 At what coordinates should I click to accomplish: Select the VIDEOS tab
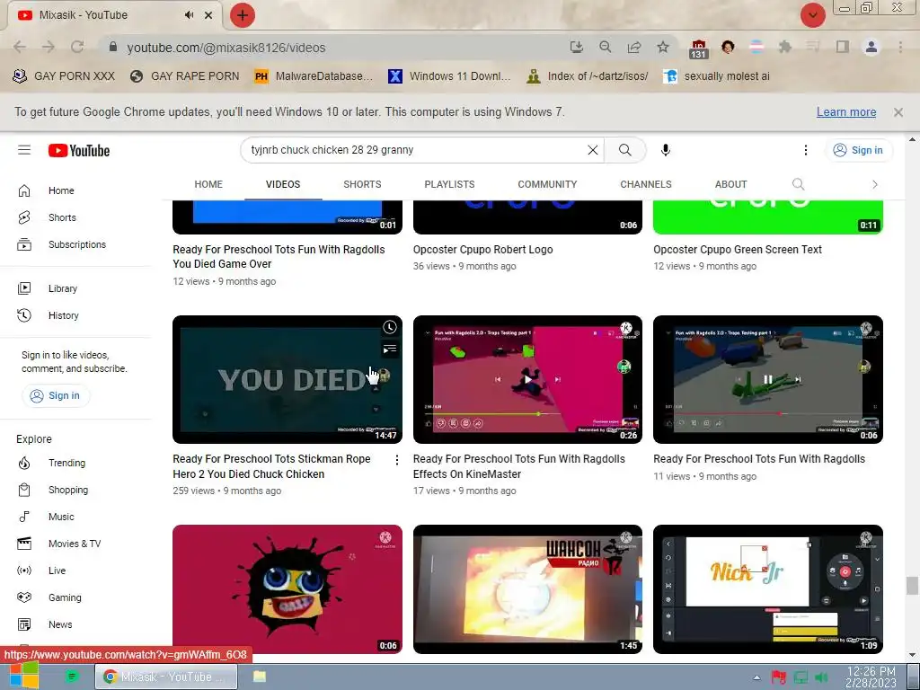(x=283, y=184)
